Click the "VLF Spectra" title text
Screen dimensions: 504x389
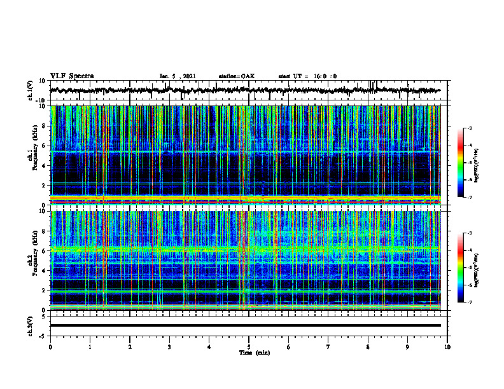[x=72, y=76]
